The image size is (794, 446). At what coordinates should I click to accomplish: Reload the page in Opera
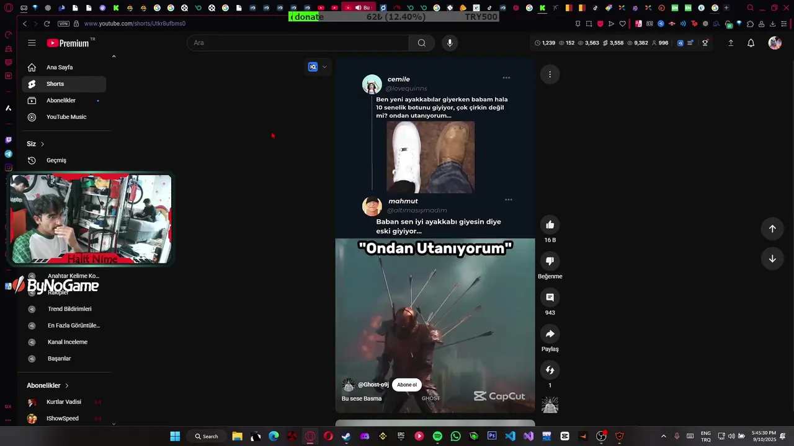point(47,24)
